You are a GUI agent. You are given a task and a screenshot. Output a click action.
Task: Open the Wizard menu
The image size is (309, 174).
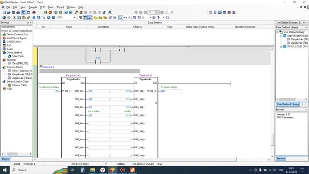pyautogui.click(x=60, y=7)
